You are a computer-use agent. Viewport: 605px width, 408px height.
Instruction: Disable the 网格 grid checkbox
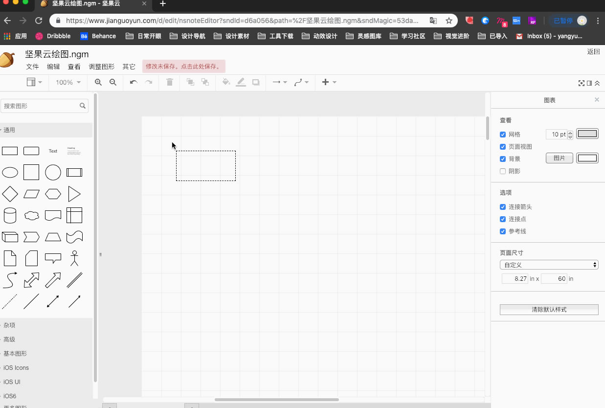tap(503, 135)
